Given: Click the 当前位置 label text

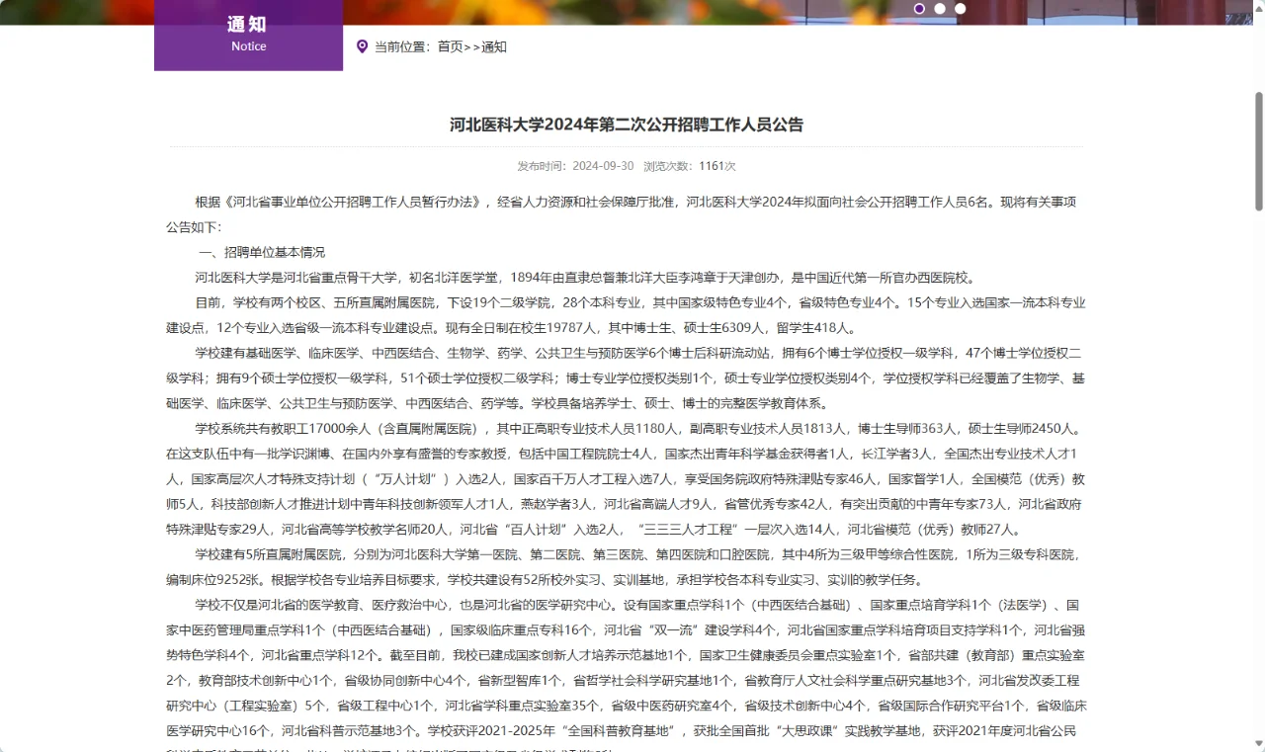Looking at the screenshot, I should click(402, 46).
